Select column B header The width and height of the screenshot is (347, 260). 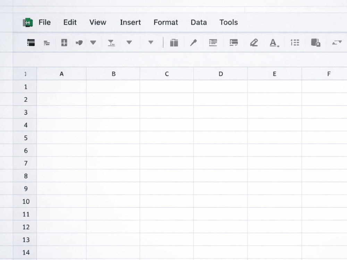coord(113,73)
